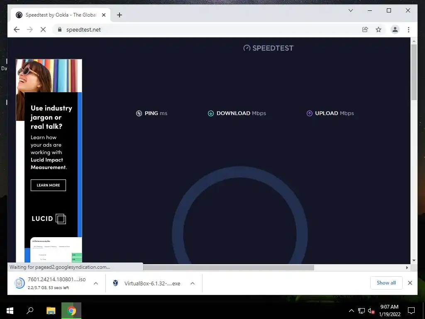Go back using the browser back arrow
This screenshot has height=319, width=425.
[17, 29]
